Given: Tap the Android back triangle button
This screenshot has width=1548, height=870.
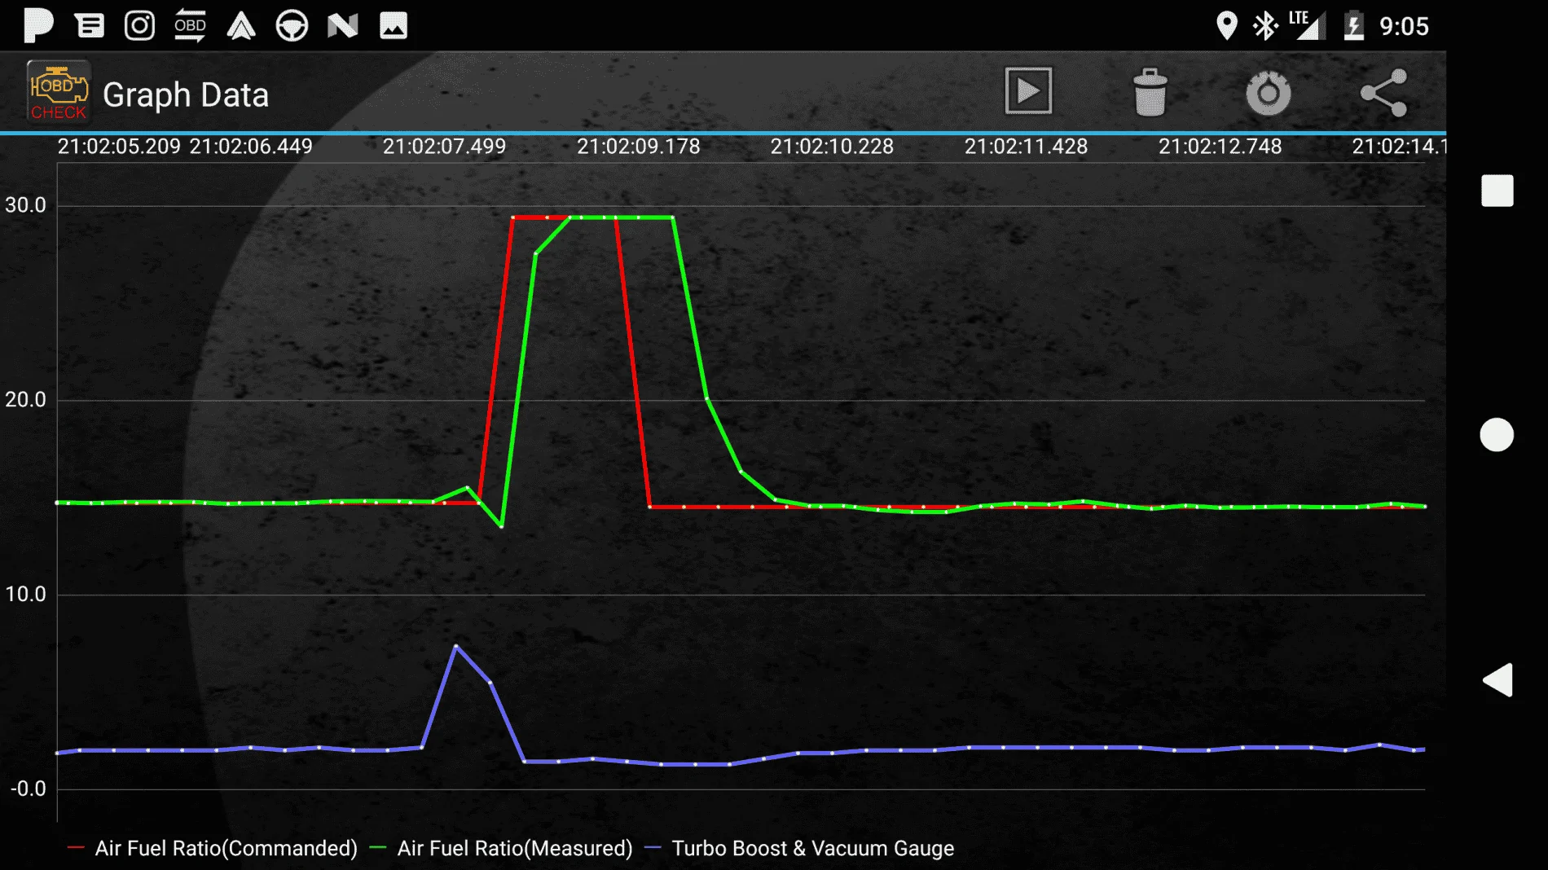Looking at the screenshot, I should coord(1497,679).
